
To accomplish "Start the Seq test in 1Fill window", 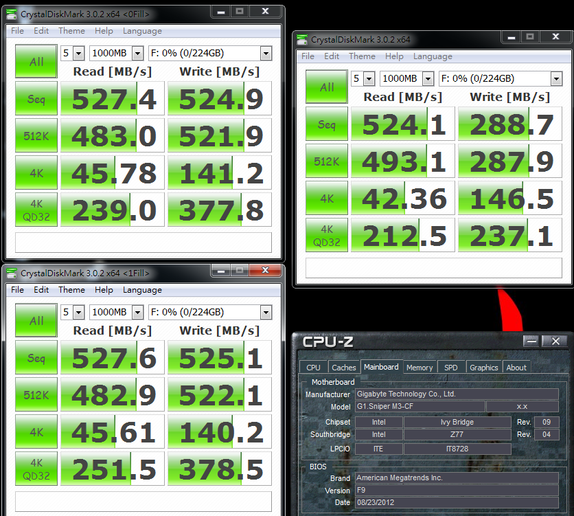I will (36, 357).
